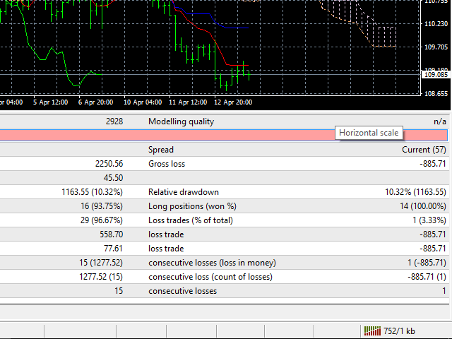The height and width of the screenshot is (339, 452).
Task: Select the Relative drawdown row
Action: (226, 191)
